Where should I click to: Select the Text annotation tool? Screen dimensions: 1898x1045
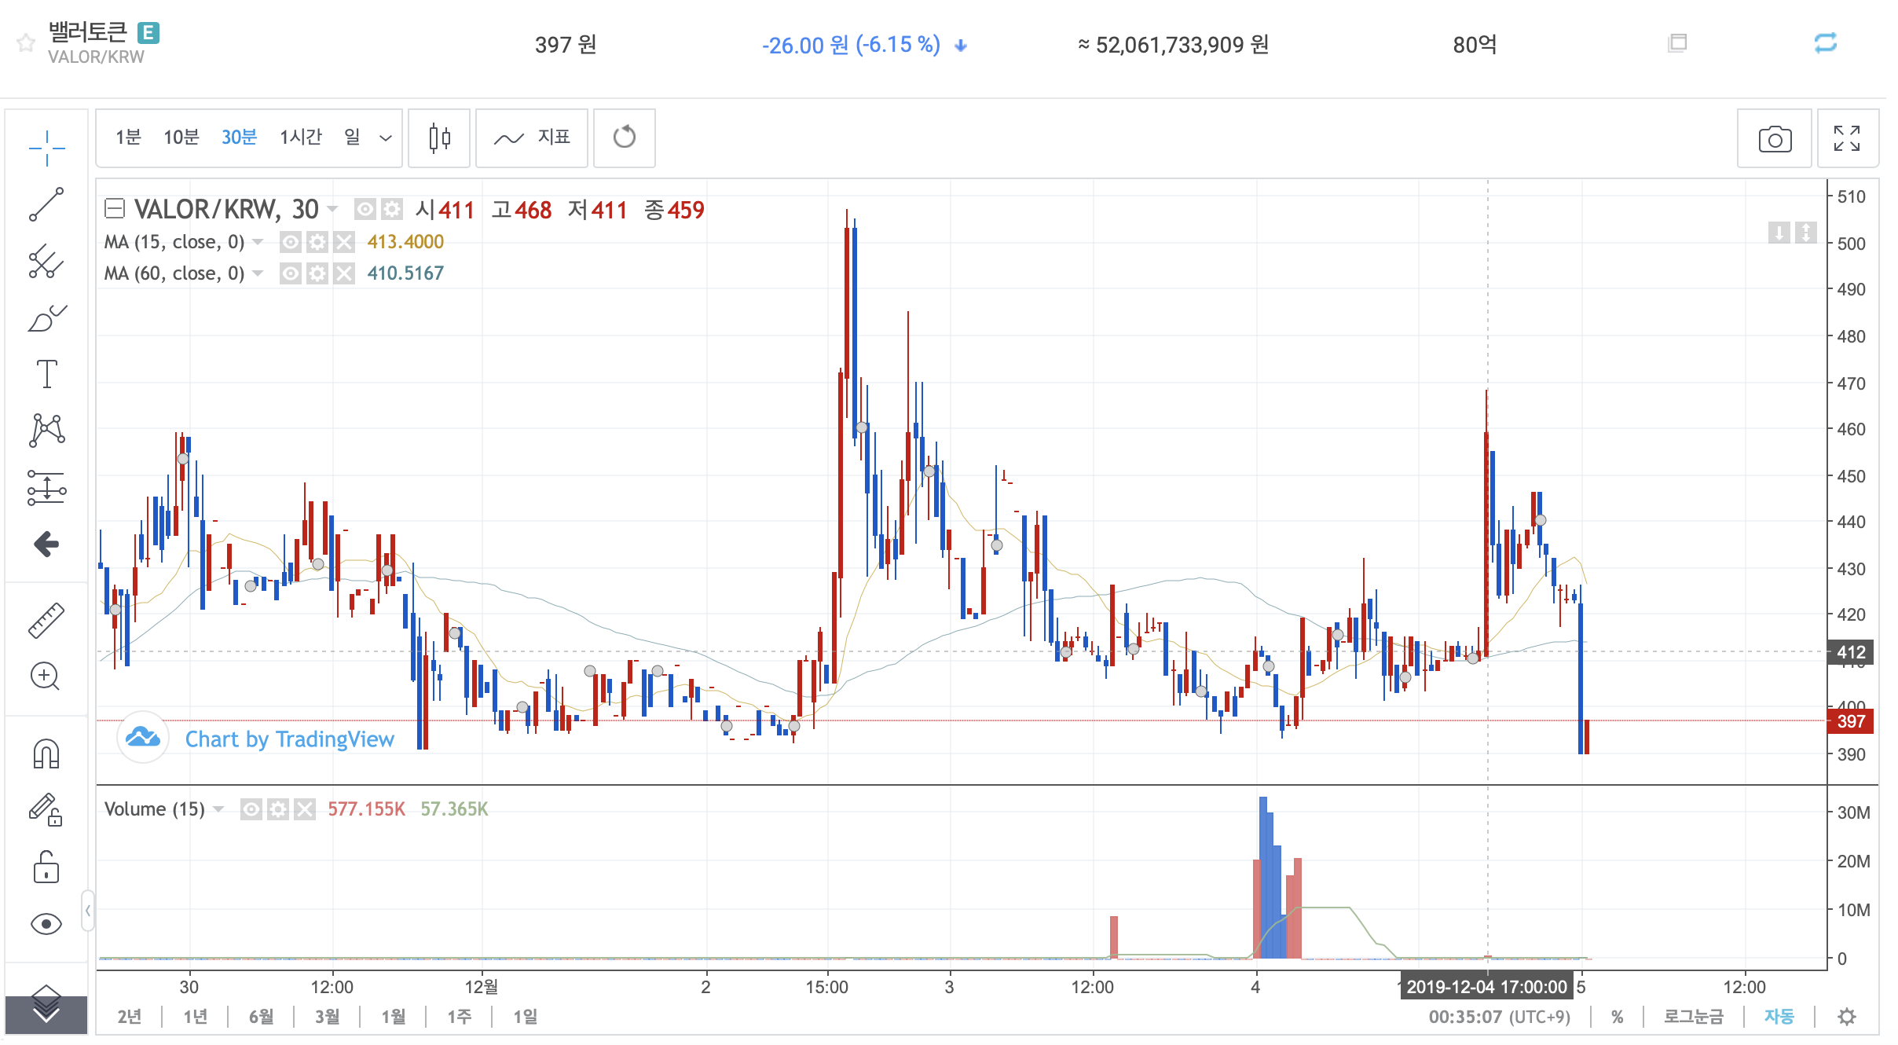[x=46, y=374]
